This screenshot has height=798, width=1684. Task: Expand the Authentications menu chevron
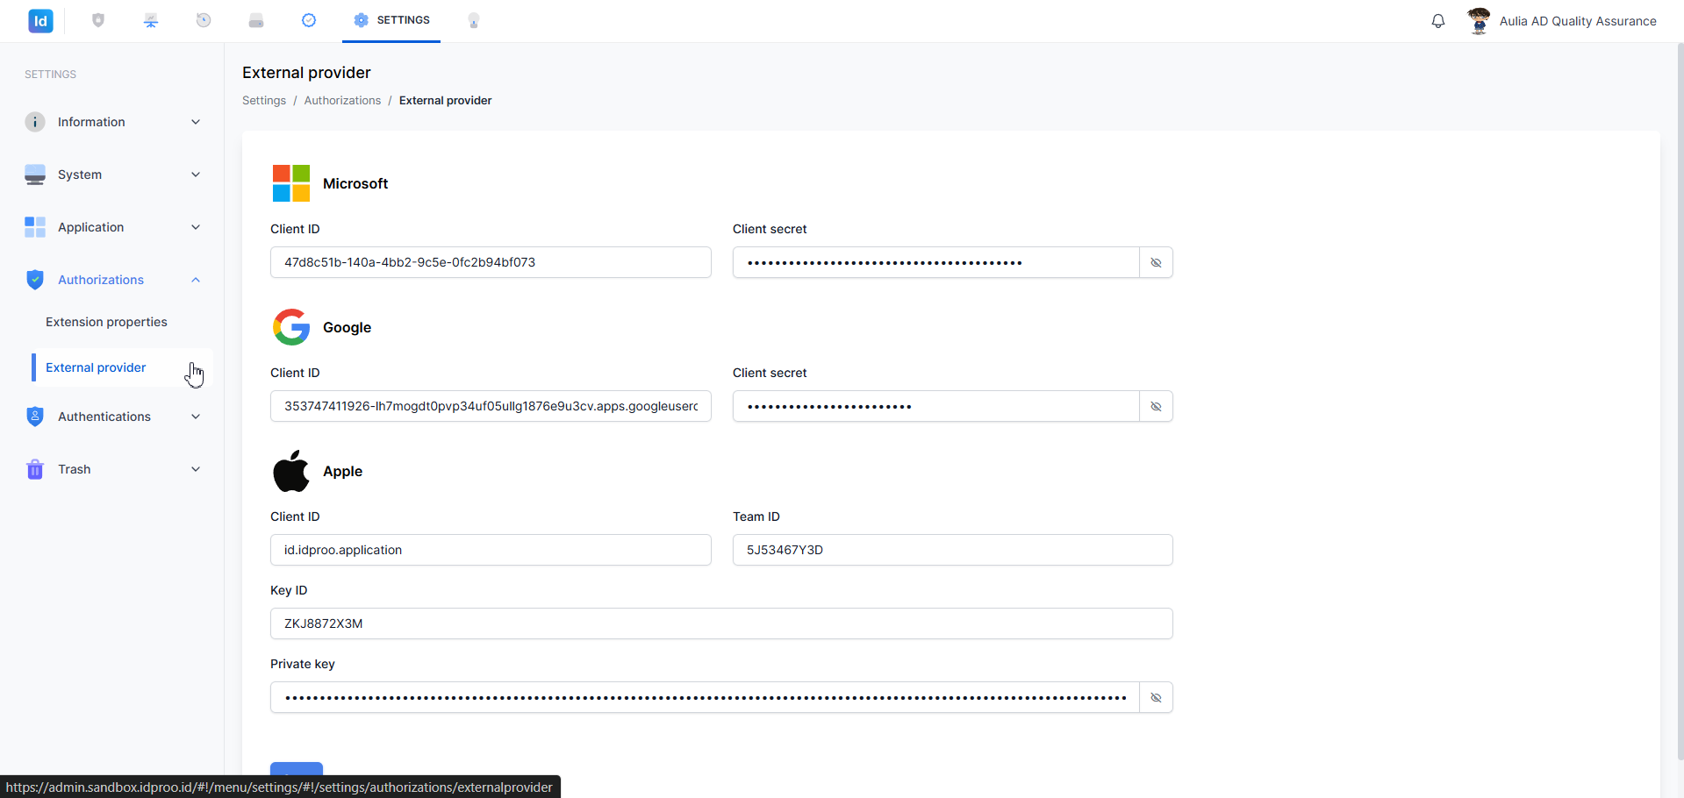(x=196, y=417)
